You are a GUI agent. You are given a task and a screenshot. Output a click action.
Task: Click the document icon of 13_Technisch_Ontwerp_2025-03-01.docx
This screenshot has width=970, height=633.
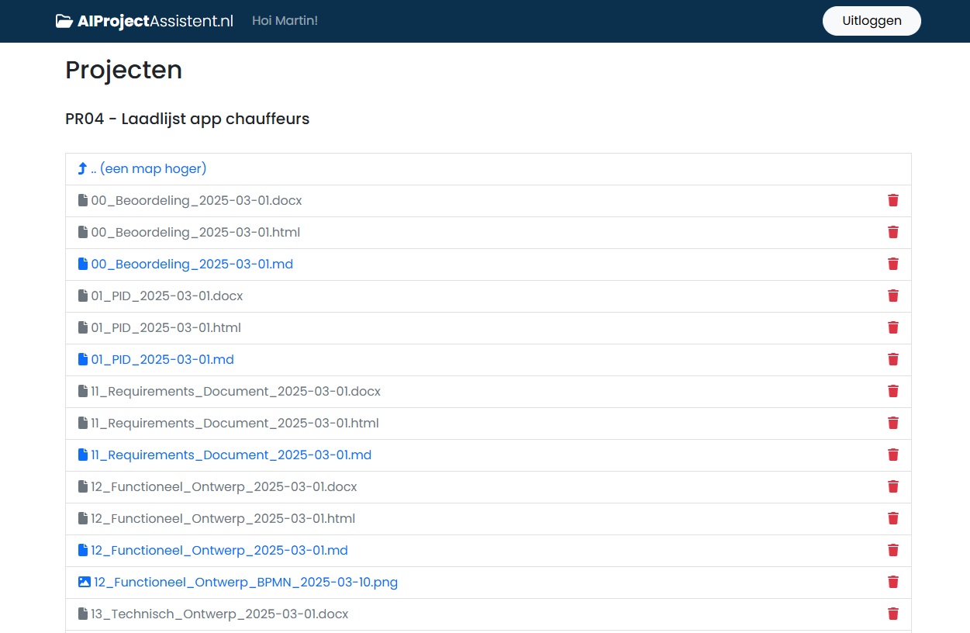(x=82, y=614)
